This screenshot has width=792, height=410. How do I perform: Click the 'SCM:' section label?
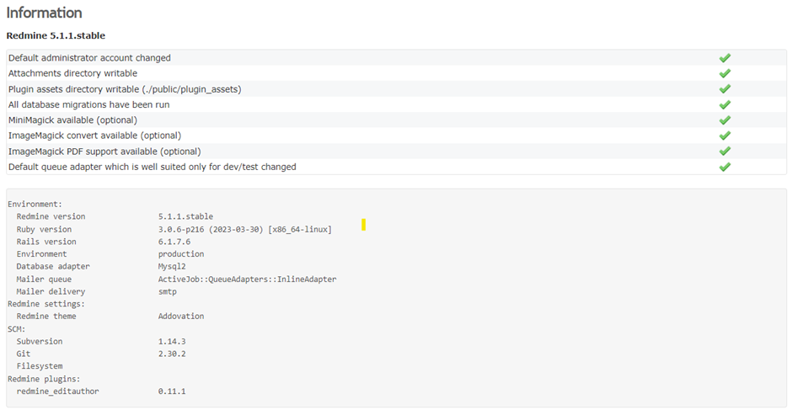16,329
